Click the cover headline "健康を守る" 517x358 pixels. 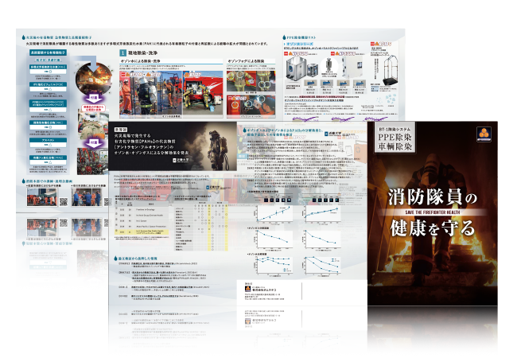click(432, 228)
